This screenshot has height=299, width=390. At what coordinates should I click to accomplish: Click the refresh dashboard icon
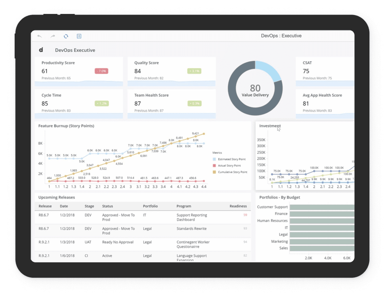66,36
